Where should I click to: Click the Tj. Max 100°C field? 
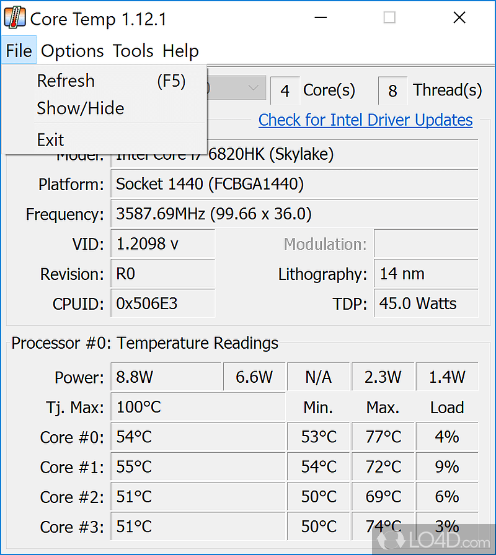click(x=198, y=407)
